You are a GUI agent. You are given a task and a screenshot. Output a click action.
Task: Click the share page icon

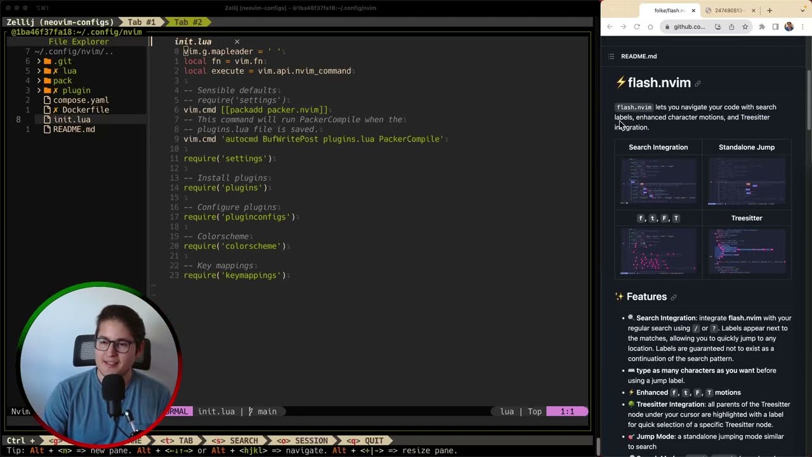click(731, 27)
